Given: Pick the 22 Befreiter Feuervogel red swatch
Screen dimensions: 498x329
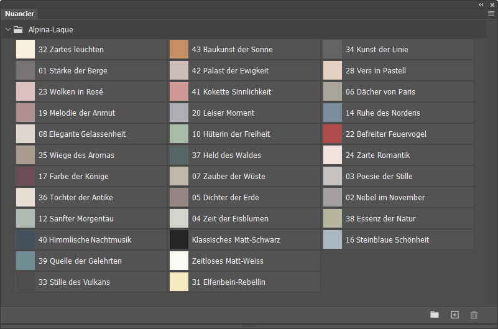Looking at the screenshot, I should click(333, 134).
